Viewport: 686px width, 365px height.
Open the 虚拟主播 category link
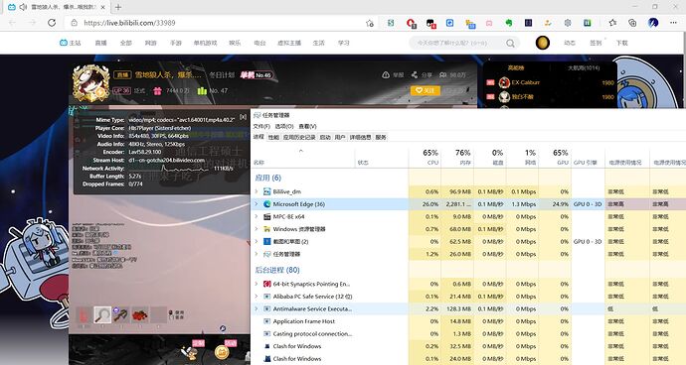tap(289, 43)
